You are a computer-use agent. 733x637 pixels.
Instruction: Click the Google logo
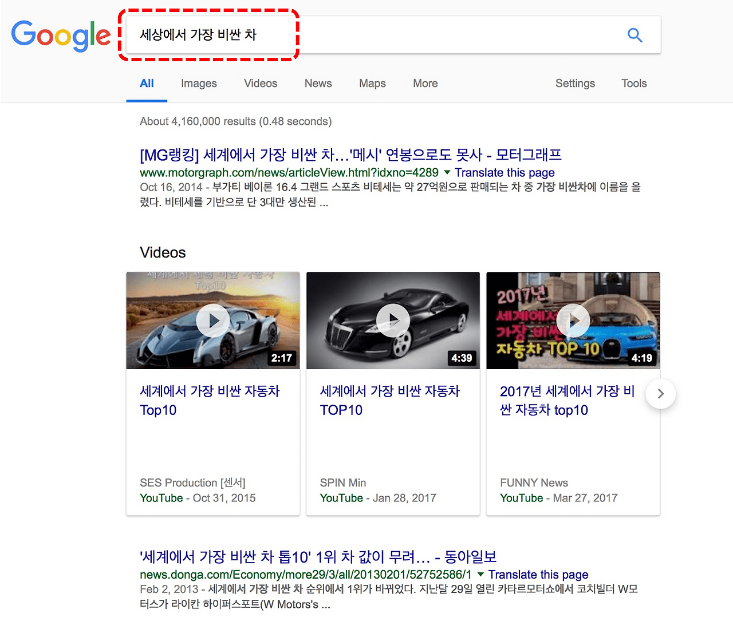click(x=61, y=35)
